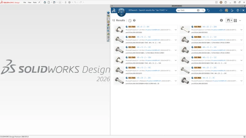
Task: Open ISO 7045 M5 x 8 - Z --- 8N link
Action: point(139,27)
